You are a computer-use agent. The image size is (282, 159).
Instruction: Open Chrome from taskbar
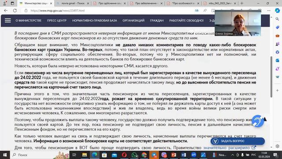coord(144,155)
